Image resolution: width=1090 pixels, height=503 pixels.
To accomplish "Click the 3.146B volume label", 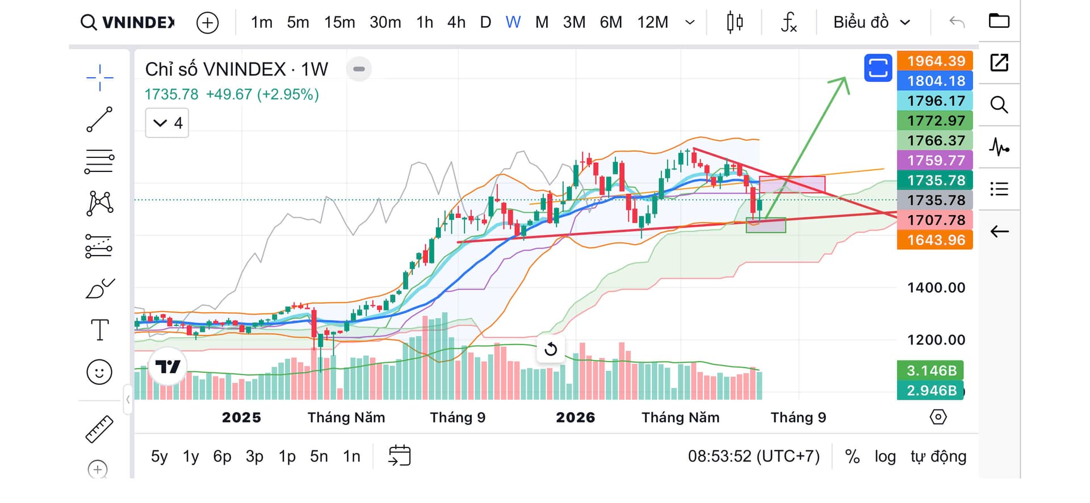I will point(930,371).
